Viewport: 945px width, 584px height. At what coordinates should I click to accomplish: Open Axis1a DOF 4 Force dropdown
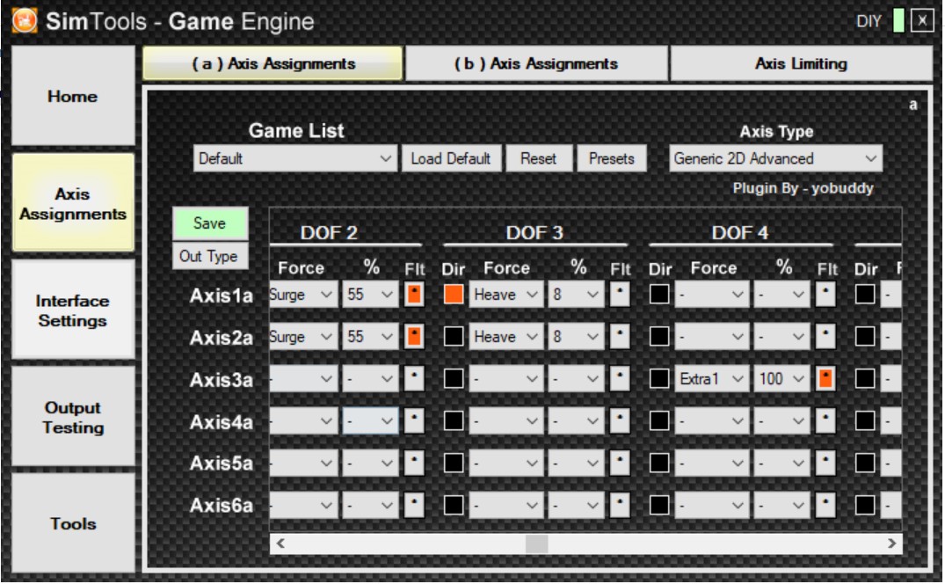(712, 295)
